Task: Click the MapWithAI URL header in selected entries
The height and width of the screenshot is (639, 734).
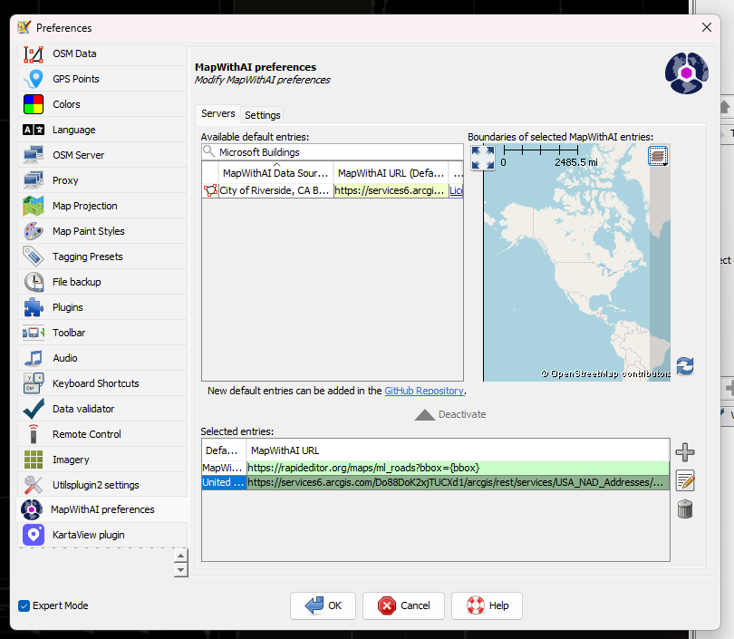Action: [458, 450]
